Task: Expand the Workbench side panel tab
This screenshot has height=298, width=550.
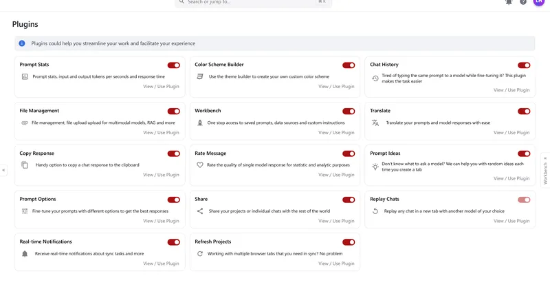Action: 545,171
